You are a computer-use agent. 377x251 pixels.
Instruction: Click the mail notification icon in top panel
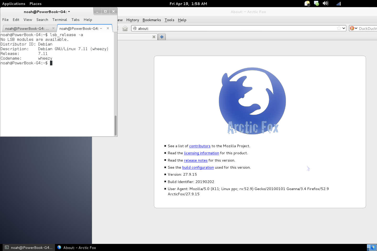[x=307, y=3]
